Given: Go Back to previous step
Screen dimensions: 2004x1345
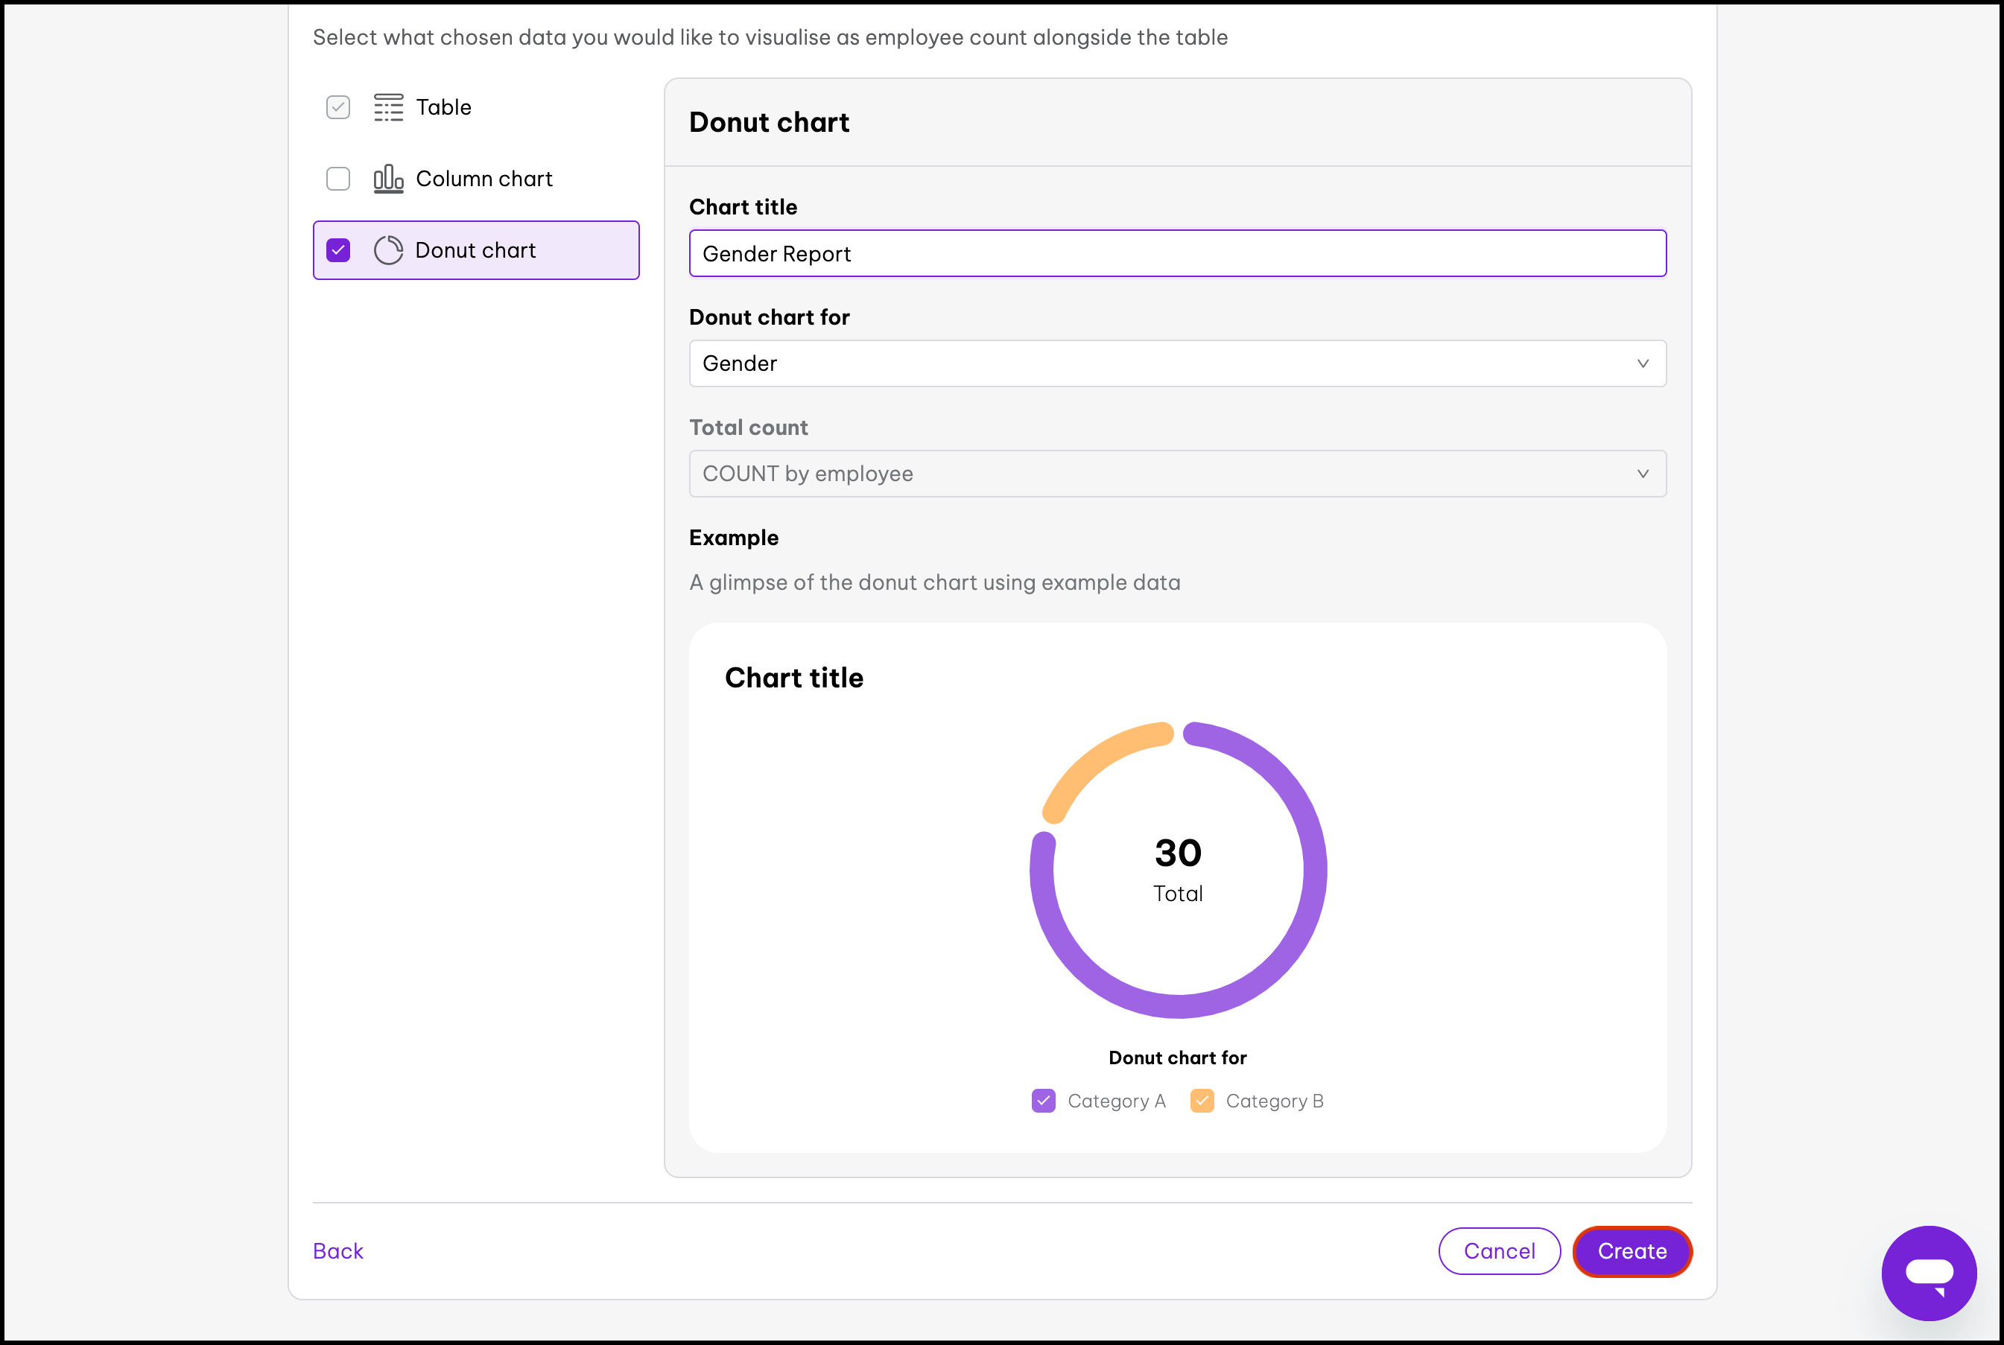Looking at the screenshot, I should click(x=338, y=1251).
